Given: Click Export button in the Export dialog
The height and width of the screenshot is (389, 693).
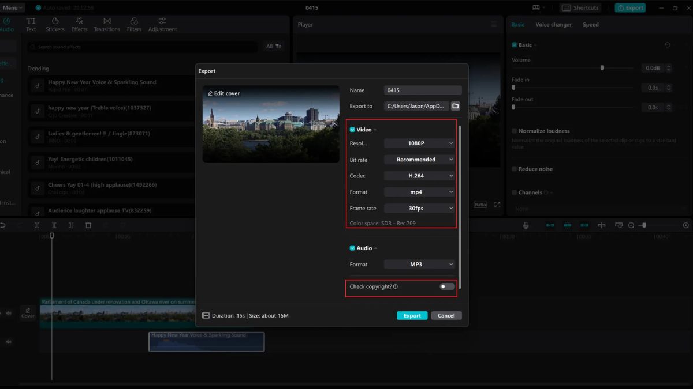Looking at the screenshot, I should 412,315.
